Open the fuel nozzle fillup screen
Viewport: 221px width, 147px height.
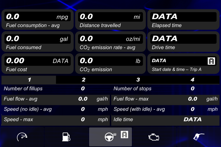tap(199, 137)
